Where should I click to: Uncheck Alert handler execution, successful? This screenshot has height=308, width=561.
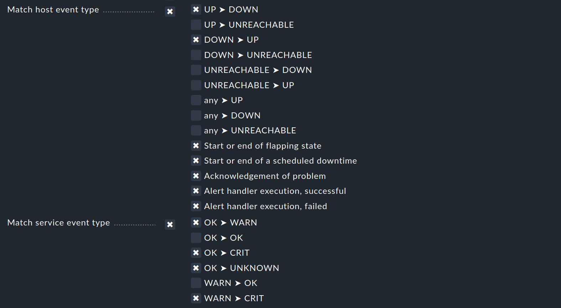(x=196, y=191)
